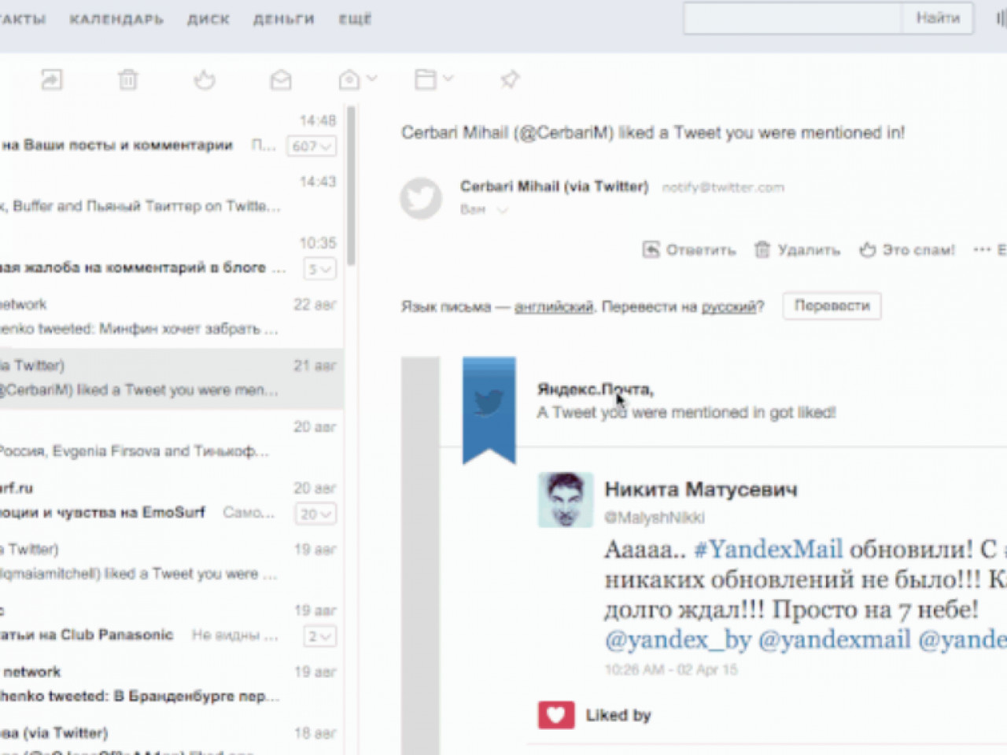Screen dimensions: 1007x755
Task: Click the русский language link
Action: click(729, 307)
